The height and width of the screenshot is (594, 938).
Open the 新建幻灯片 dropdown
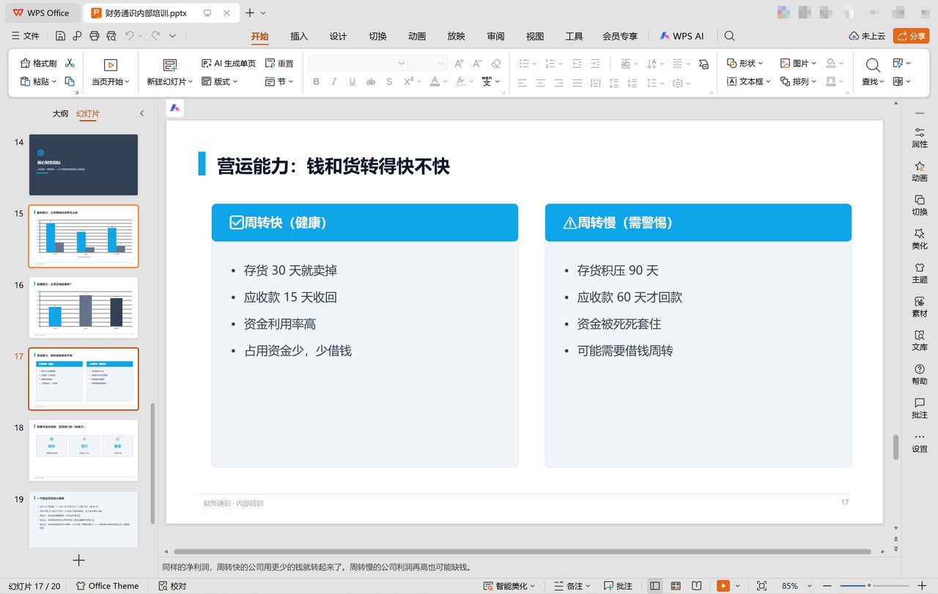[x=191, y=82]
